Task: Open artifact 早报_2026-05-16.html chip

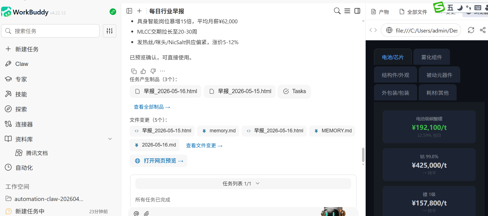Action: point(165,91)
